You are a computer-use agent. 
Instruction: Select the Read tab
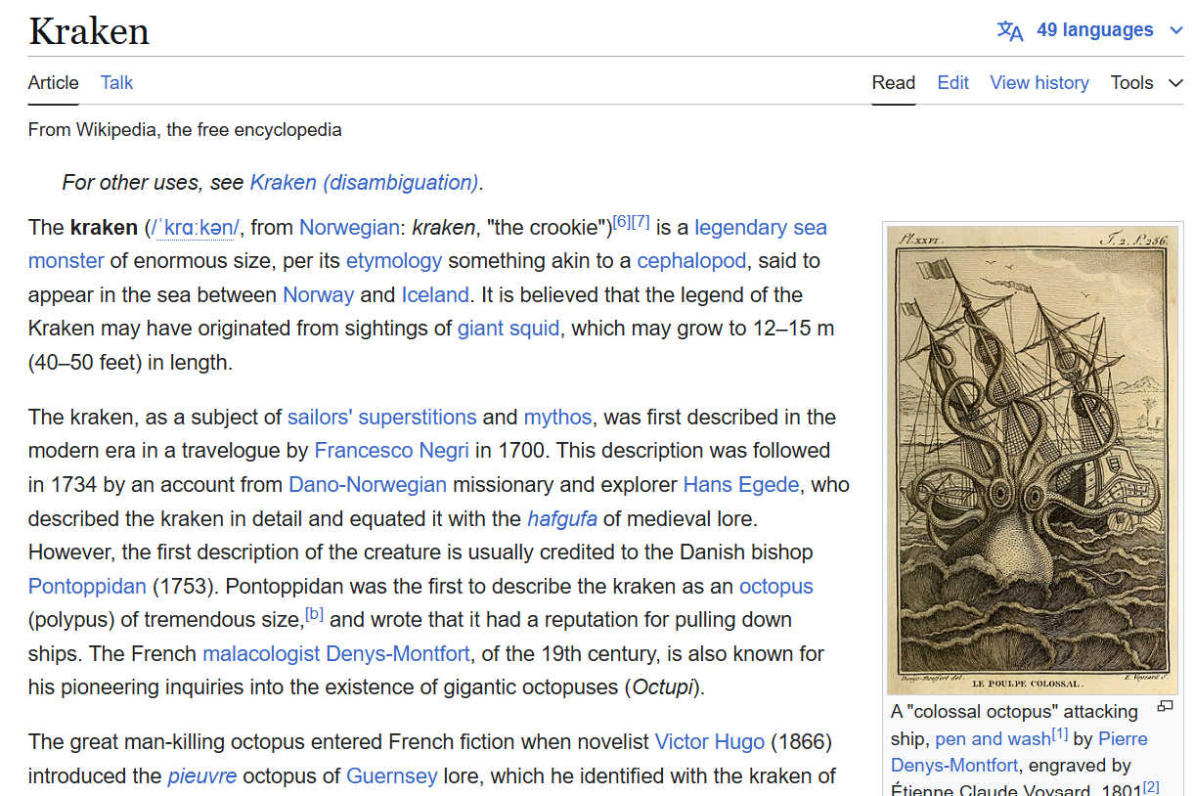894,83
